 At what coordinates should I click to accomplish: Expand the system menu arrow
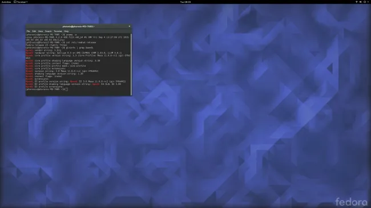[368, 2]
